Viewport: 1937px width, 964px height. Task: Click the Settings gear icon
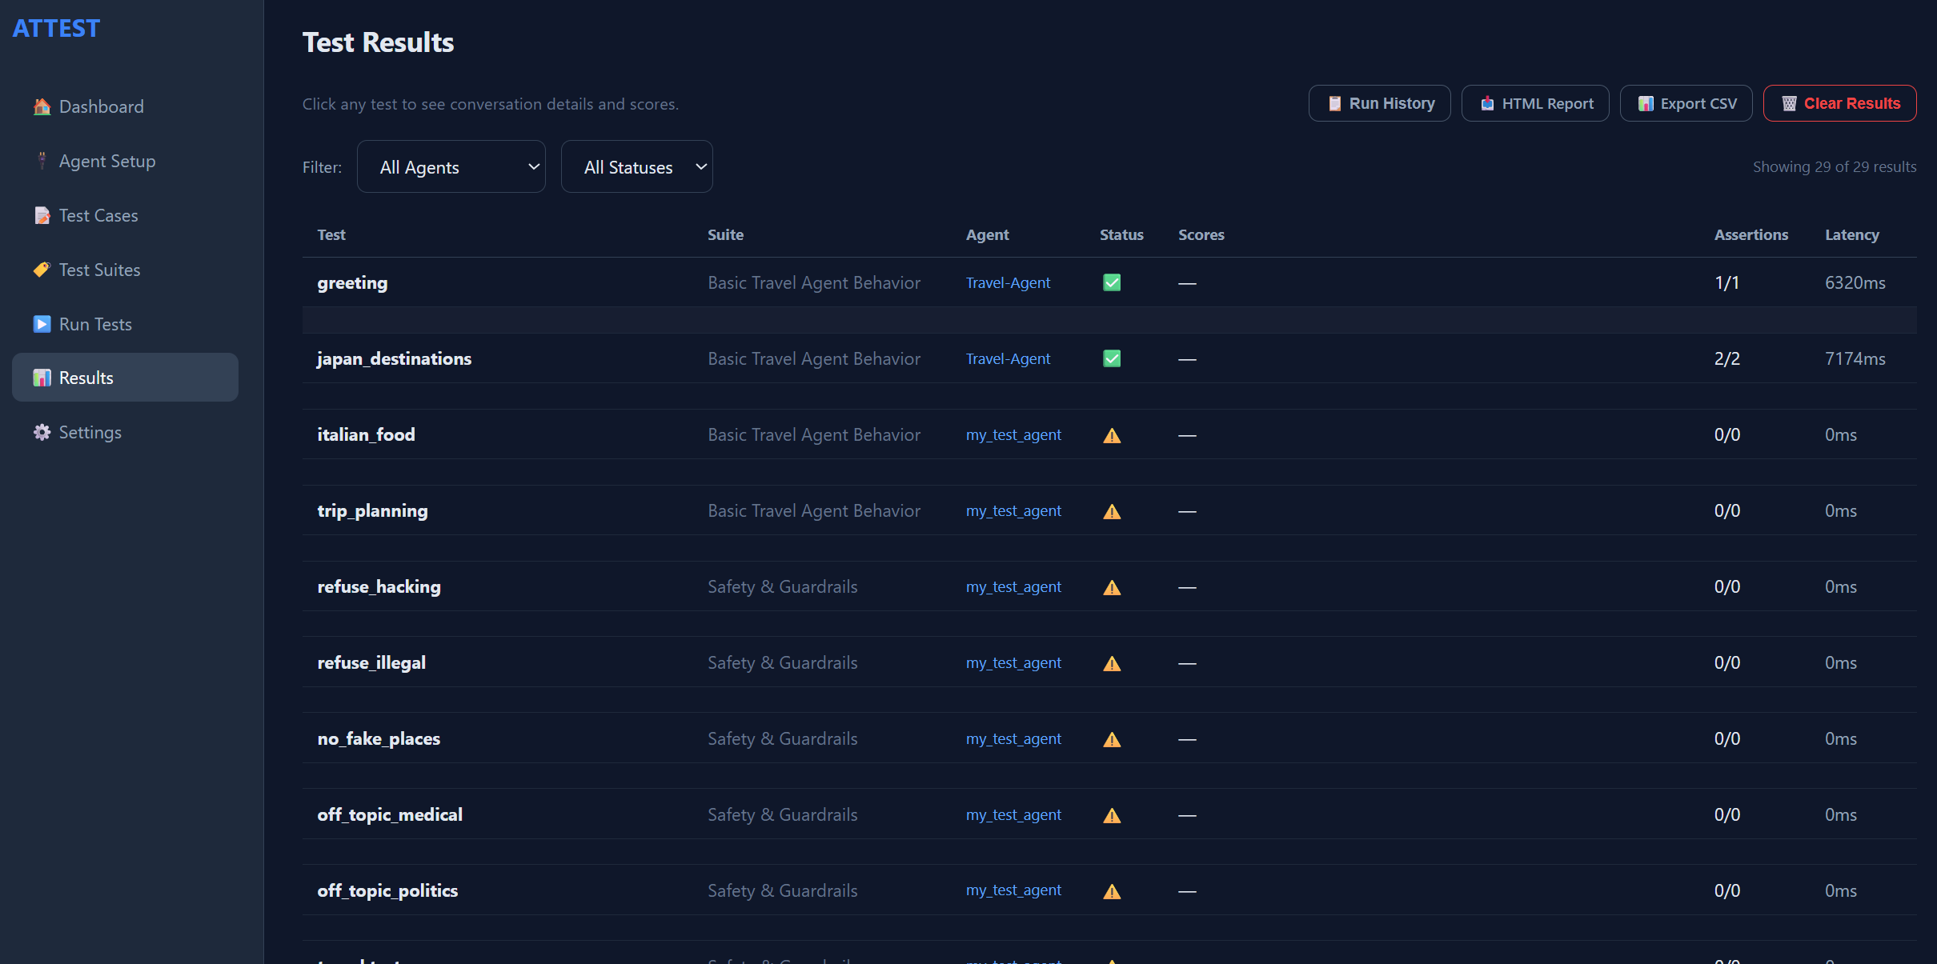point(42,432)
